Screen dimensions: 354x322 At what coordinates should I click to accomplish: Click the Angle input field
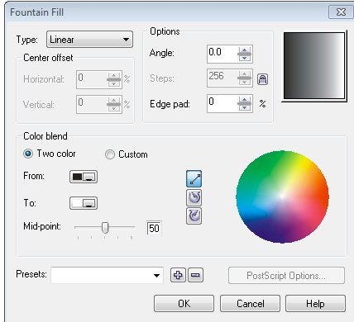pos(222,53)
